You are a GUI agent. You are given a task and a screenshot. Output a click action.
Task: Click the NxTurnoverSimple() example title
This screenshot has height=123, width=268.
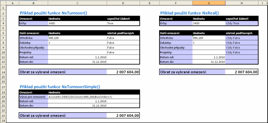point(60,87)
